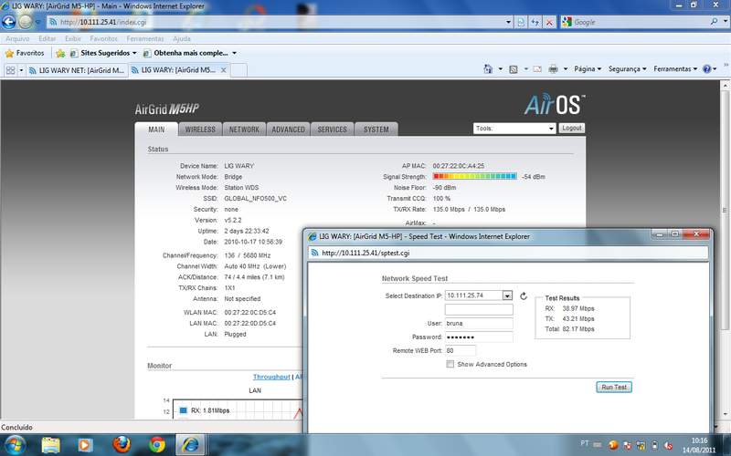Open Google Chrome from taskbar
Image resolution: width=731 pixels, height=456 pixels.
coord(156,445)
